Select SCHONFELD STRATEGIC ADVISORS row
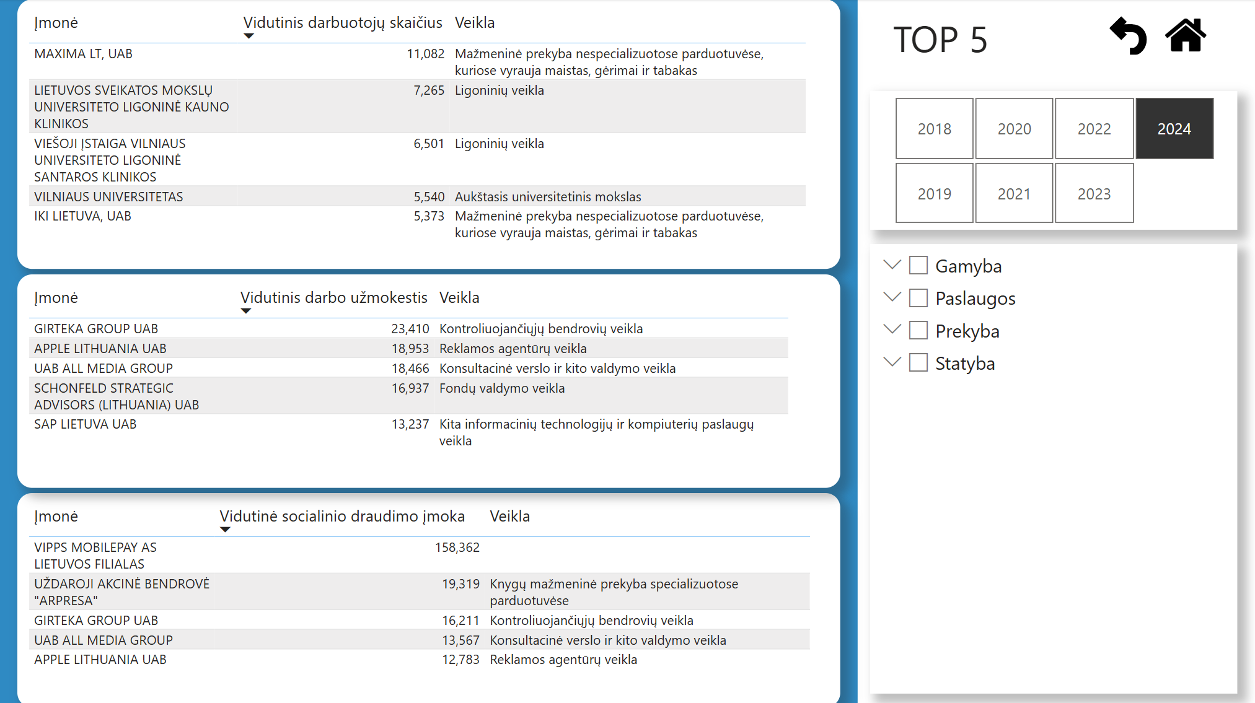This screenshot has height=703, width=1255. click(x=408, y=396)
